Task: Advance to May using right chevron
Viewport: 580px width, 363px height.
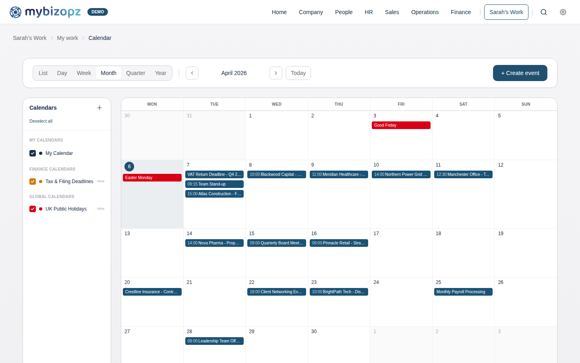Action: click(x=276, y=73)
